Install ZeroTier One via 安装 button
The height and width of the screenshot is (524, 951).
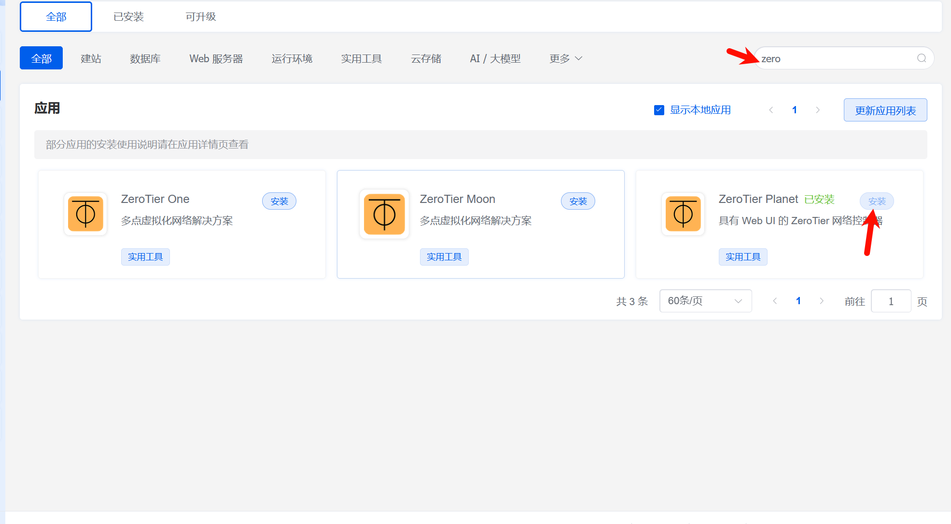279,201
